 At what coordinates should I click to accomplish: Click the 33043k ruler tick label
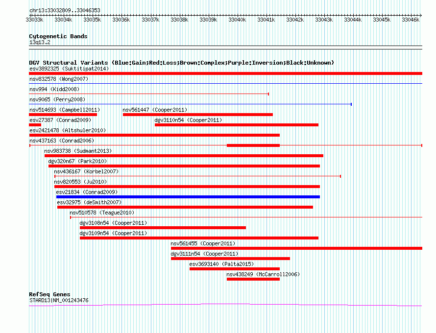click(x=324, y=20)
